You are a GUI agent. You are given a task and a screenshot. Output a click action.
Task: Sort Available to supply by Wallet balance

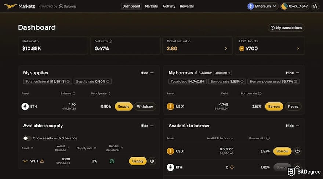click(x=62, y=148)
